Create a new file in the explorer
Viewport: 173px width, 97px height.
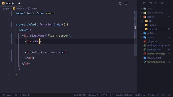click(x=144, y=3)
